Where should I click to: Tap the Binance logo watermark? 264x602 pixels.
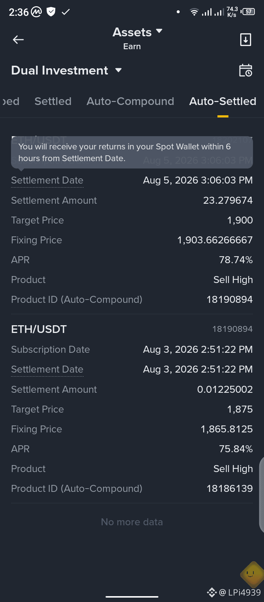(x=212, y=592)
